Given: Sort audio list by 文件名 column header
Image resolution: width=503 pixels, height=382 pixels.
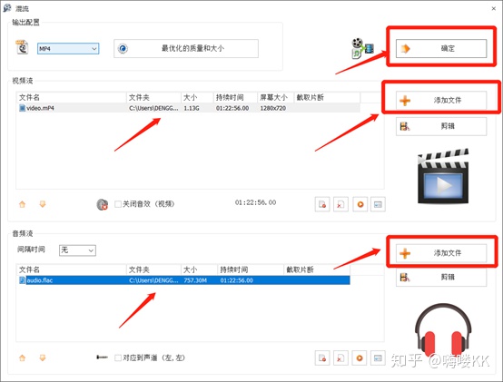Looking at the screenshot, I should pyautogui.click(x=72, y=269).
